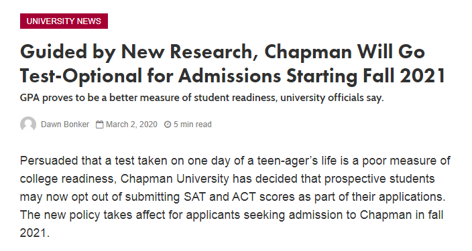
Task: Click the '5 min read' label
Action: 192,124
